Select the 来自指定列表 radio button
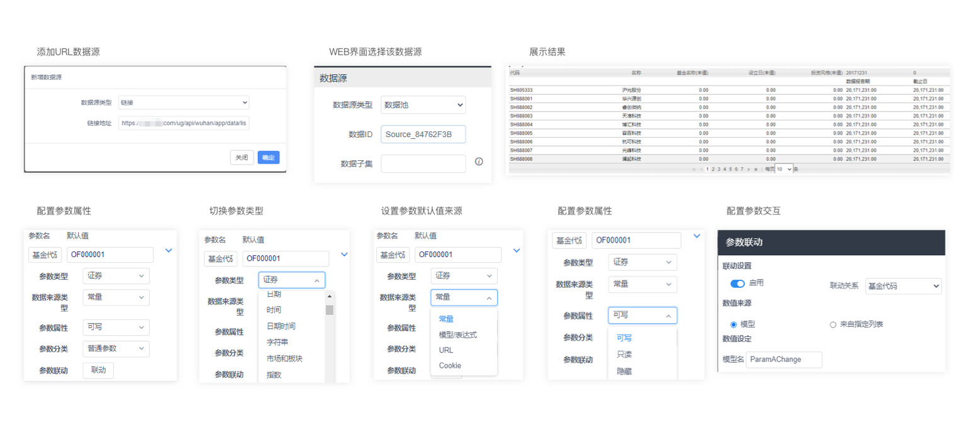This screenshot has width=954, height=435. 833,324
